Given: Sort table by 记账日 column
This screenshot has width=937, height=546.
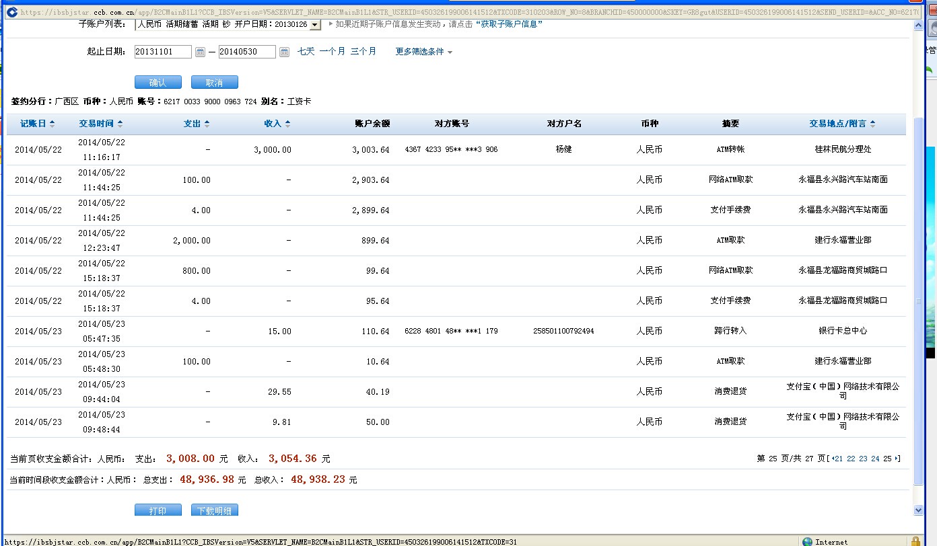Looking at the screenshot, I should [38, 124].
